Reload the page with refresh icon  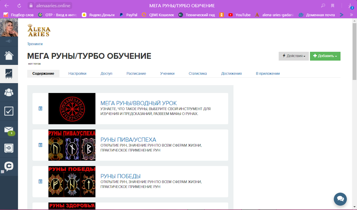point(19,6)
